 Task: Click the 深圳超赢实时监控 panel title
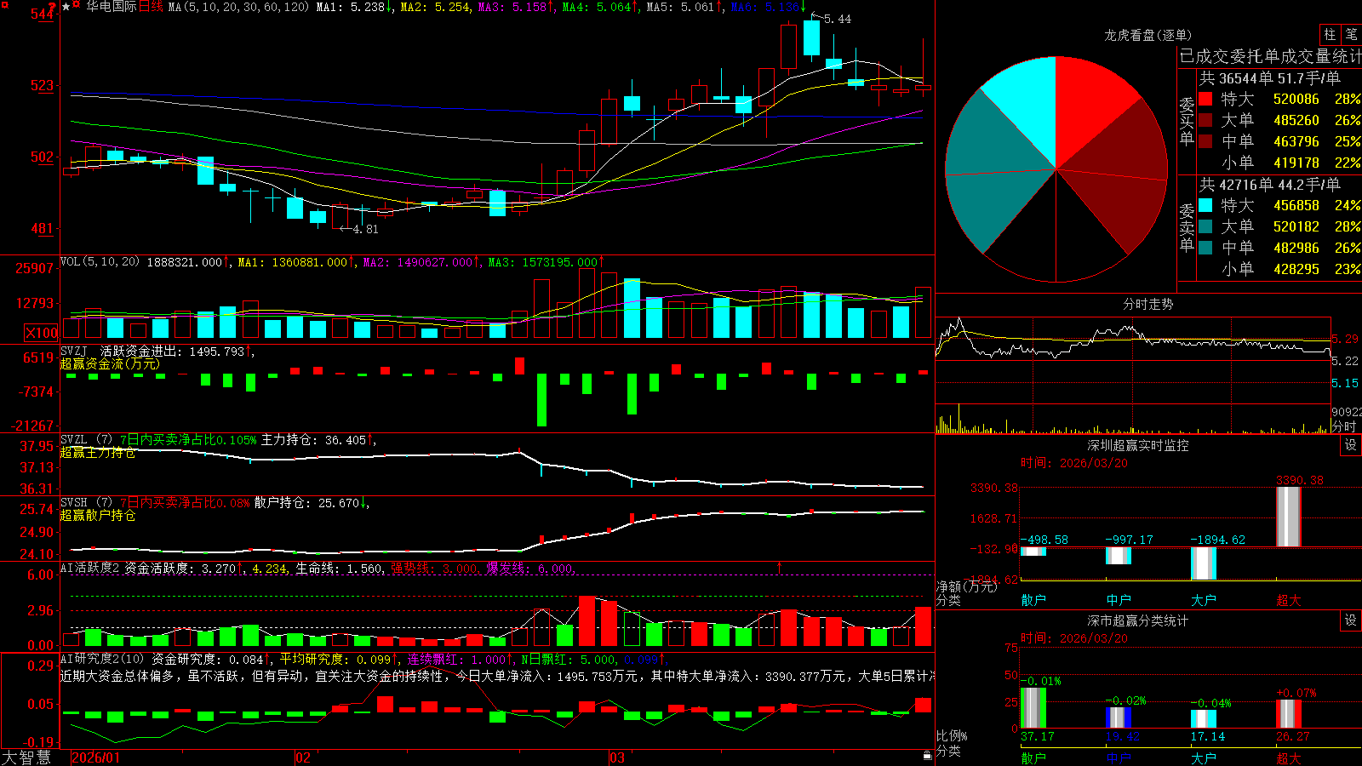point(1137,445)
